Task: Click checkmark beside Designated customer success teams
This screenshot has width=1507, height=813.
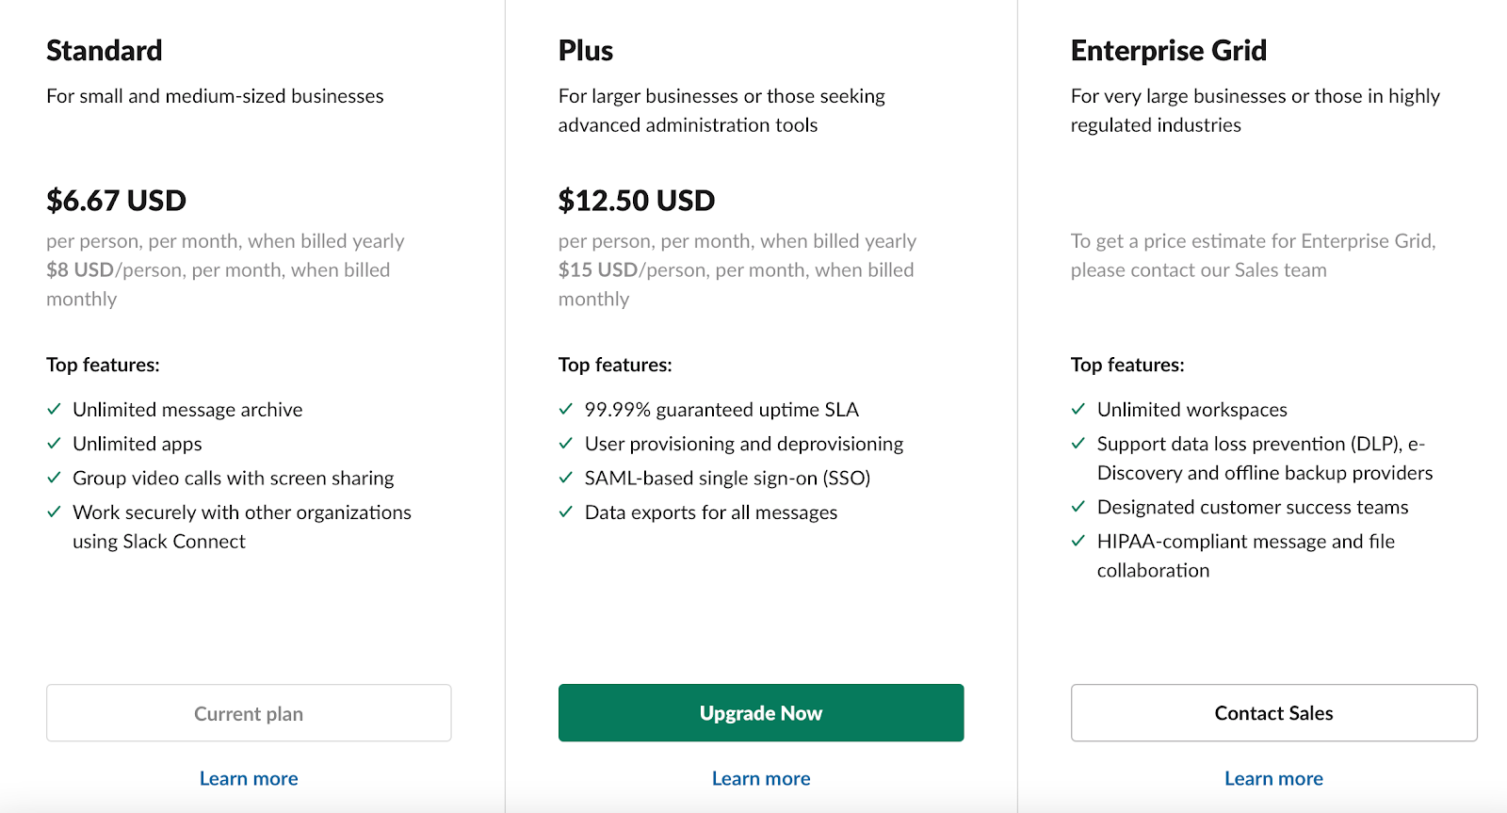Action: tap(1078, 507)
